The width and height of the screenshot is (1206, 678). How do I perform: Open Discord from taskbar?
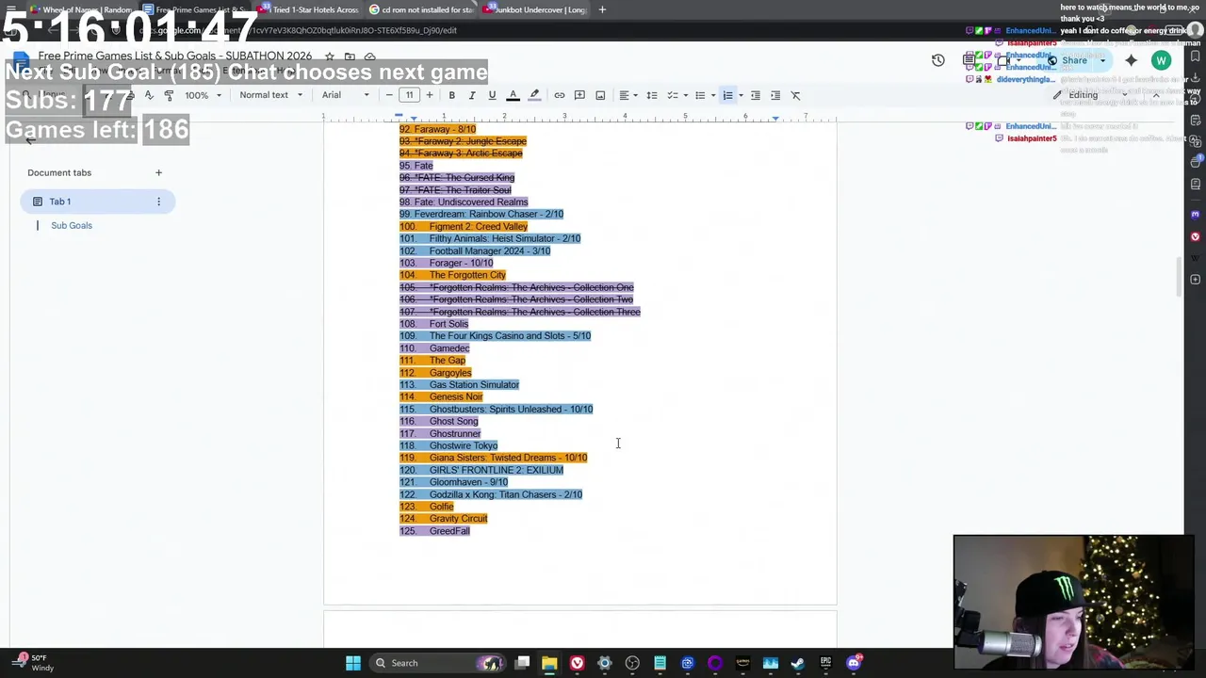pyautogui.click(x=854, y=663)
